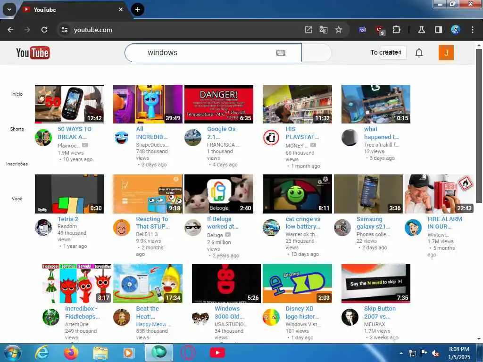Screen dimensions: 483x362
Task: Click the on-screen keyboard icon in the search box
Action: click(281, 53)
